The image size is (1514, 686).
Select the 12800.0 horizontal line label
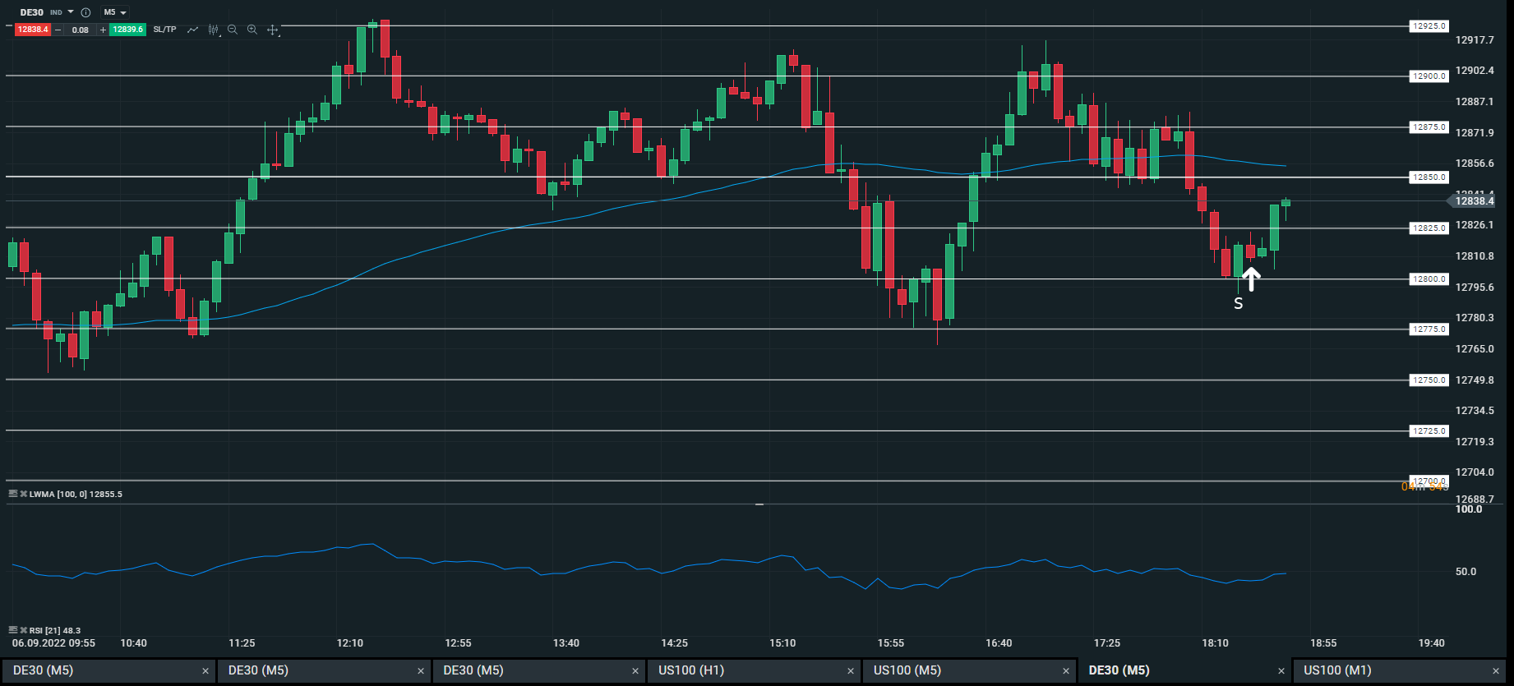(1429, 279)
